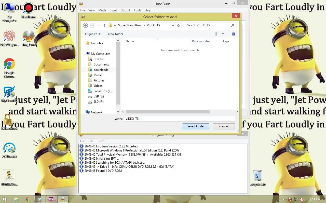Click the horizontal scrollbar right arrow
The image size is (326, 203).
pos(237,111)
